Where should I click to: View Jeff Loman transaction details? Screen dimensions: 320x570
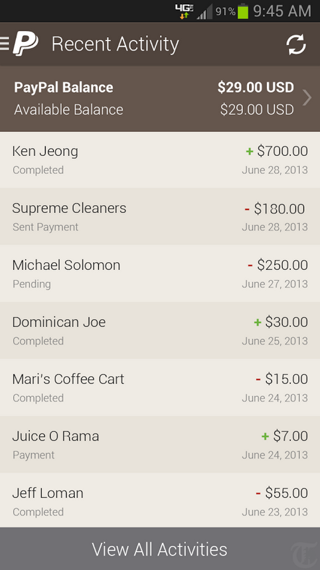pyautogui.click(x=160, y=500)
